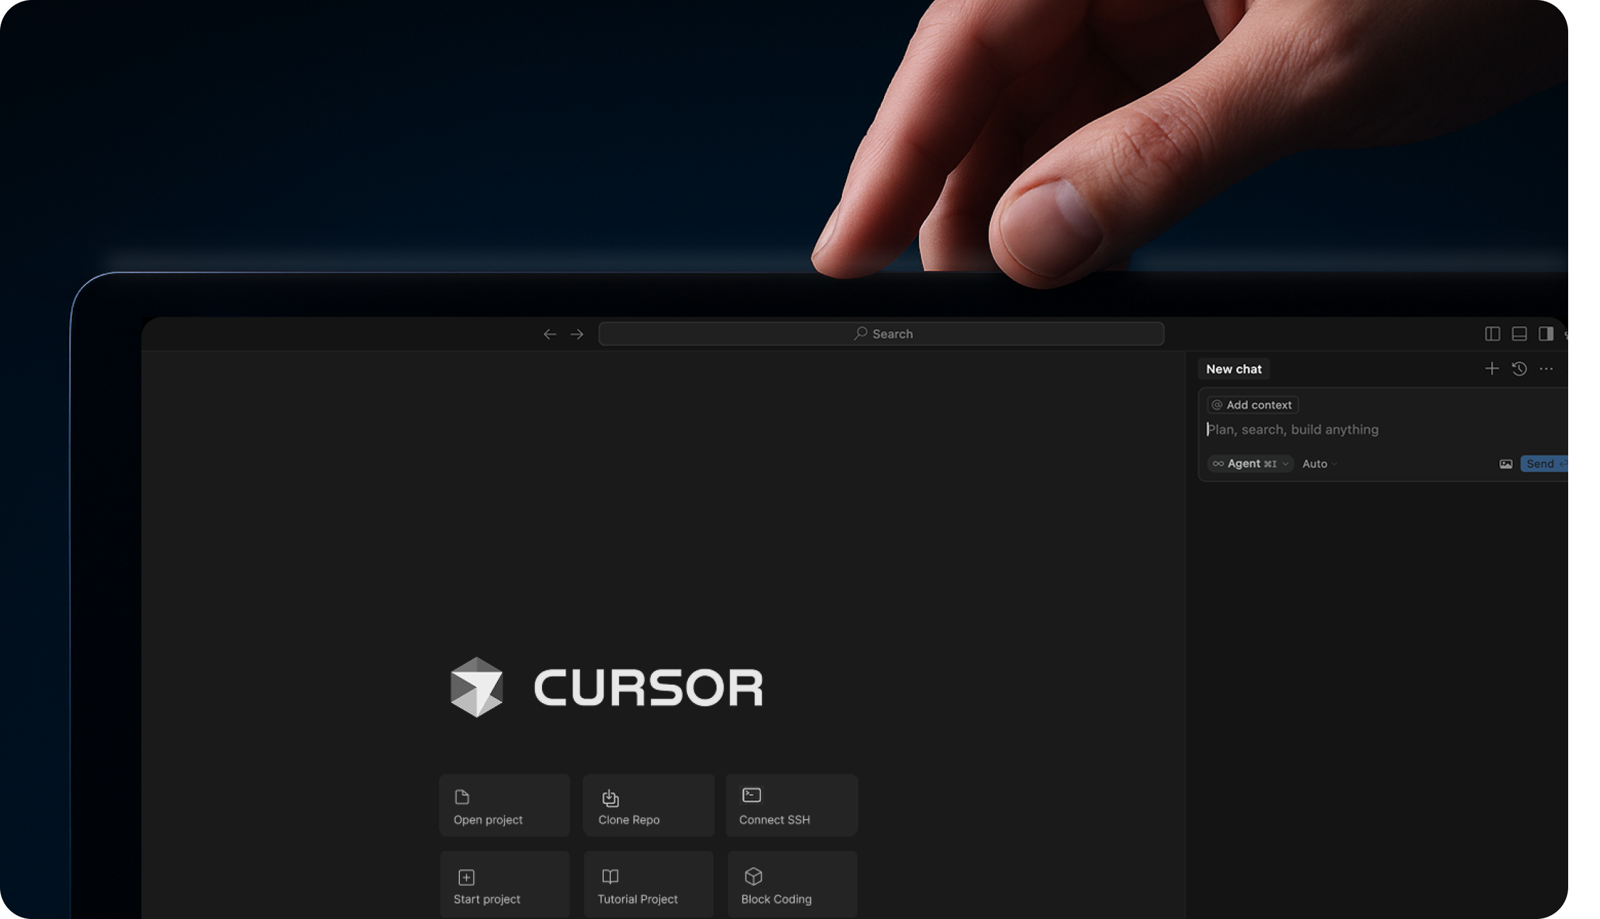The width and height of the screenshot is (1600, 919).
Task: Click the Add context button
Action: (x=1252, y=405)
